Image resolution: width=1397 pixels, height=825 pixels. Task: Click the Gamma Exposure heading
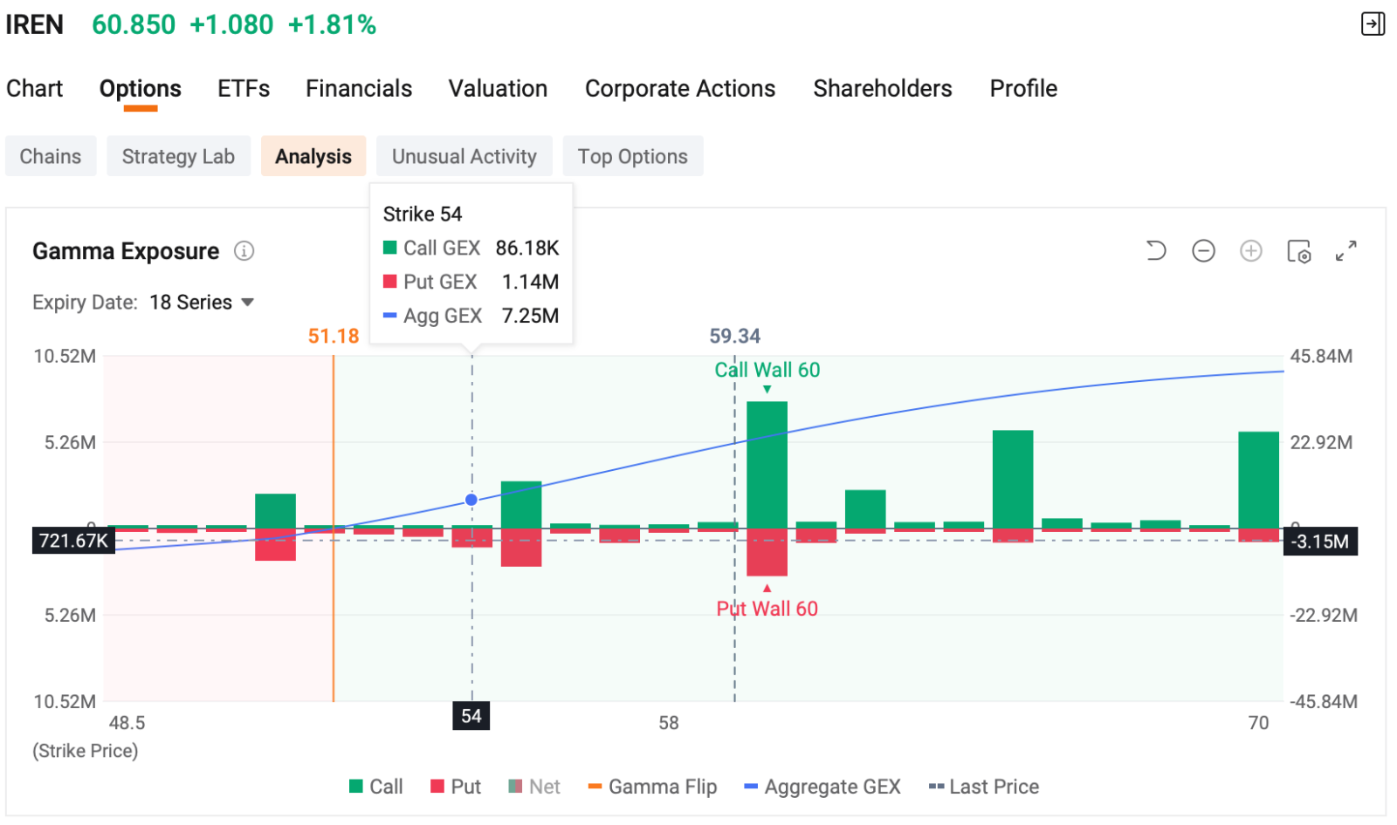click(x=126, y=251)
